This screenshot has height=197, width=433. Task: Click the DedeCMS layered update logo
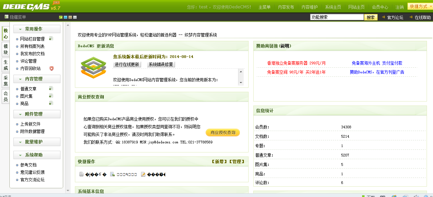click(x=93, y=67)
